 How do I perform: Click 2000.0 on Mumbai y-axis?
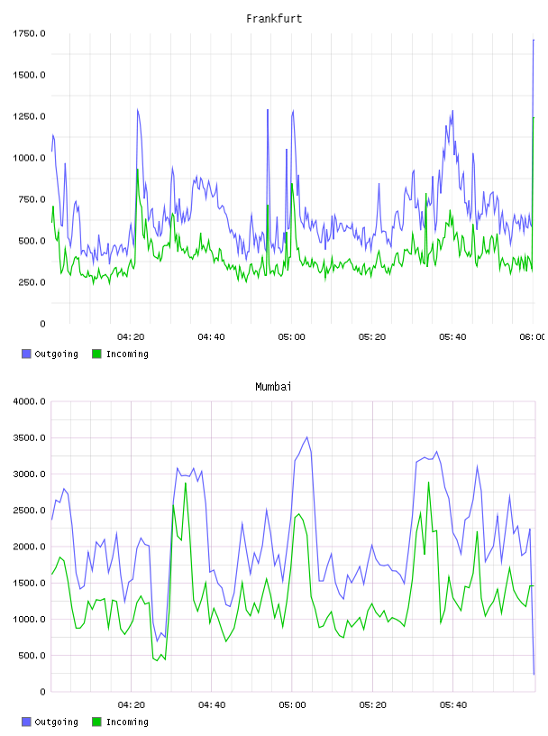click(x=29, y=547)
